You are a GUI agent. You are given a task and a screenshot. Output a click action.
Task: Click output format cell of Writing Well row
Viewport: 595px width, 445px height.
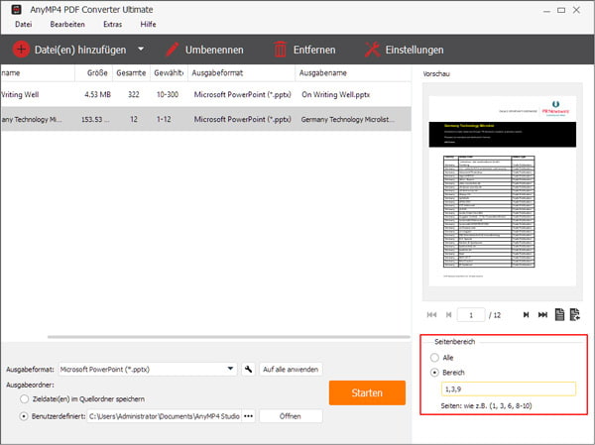[243, 94]
